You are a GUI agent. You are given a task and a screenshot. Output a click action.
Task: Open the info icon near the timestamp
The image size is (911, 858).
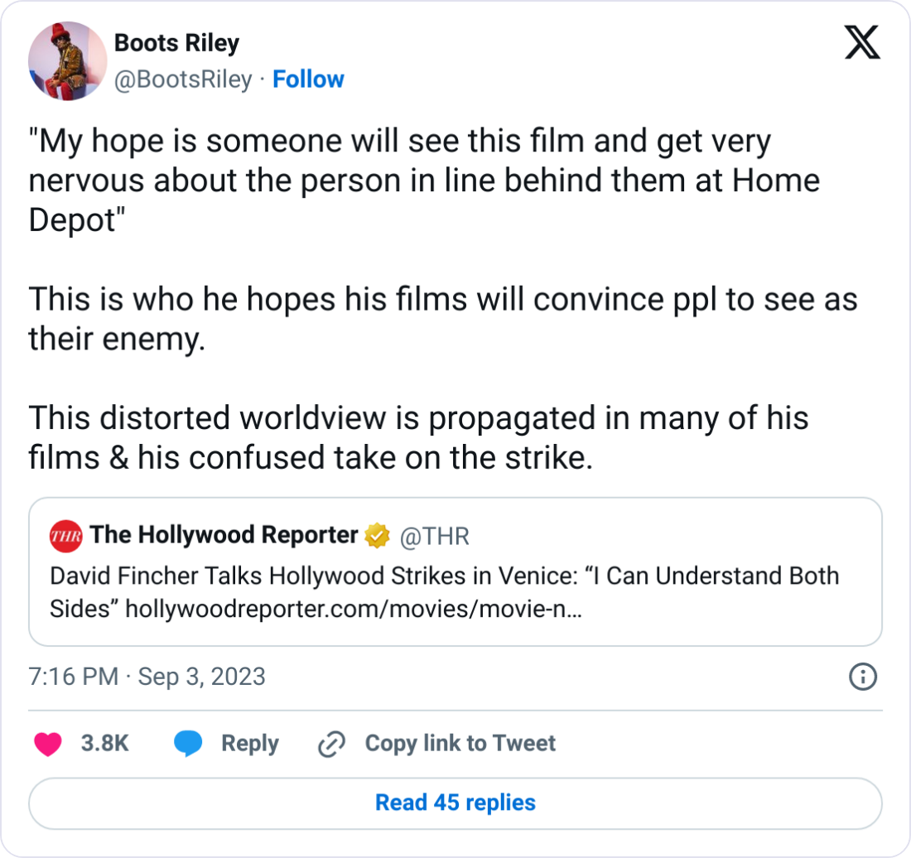tap(862, 677)
